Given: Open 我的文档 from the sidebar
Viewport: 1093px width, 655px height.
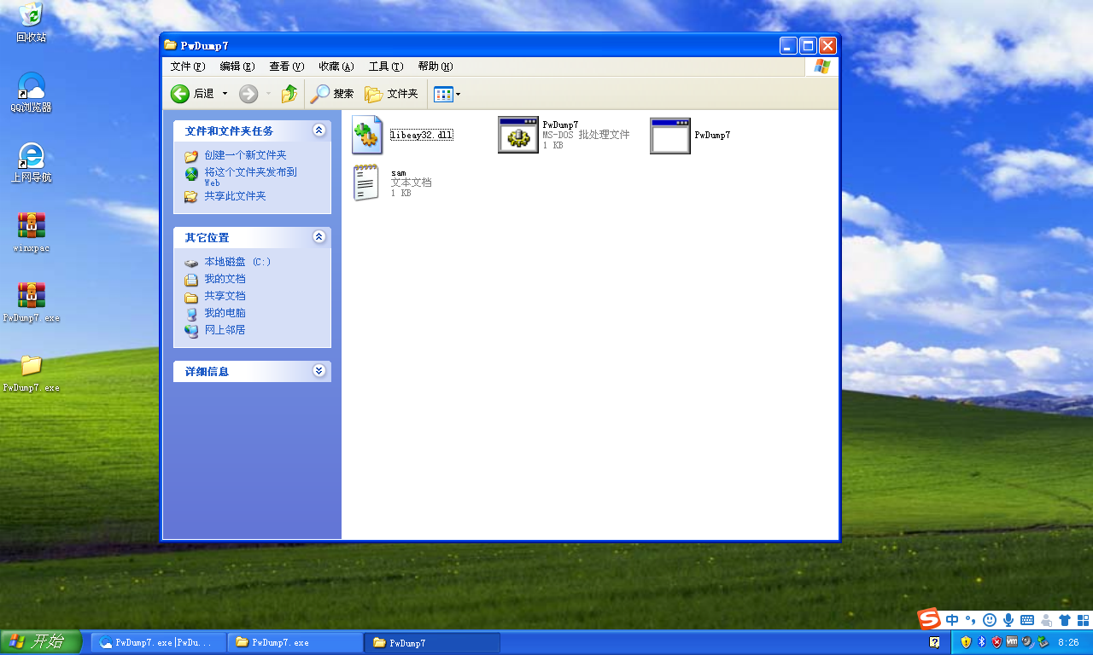Looking at the screenshot, I should [225, 279].
